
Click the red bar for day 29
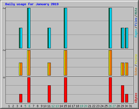[x=122, y=94]
